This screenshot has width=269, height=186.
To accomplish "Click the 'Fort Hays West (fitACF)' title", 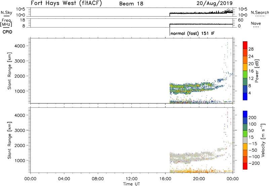I will pyautogui.click(x=66, y=3).
